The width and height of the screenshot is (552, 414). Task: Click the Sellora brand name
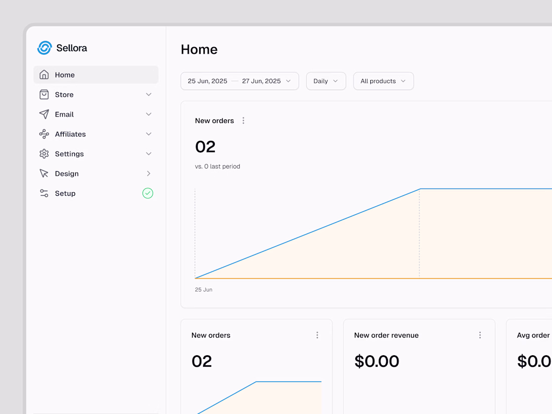point(71,48)
